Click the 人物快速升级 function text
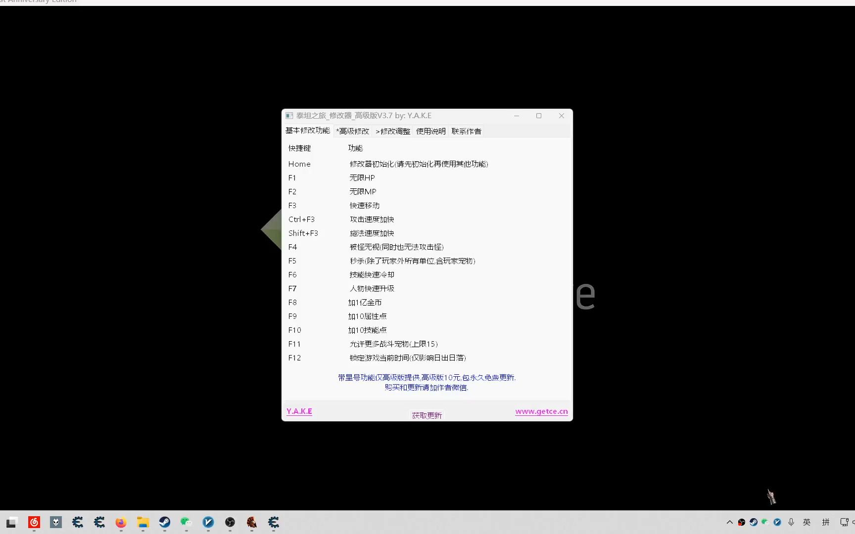The height and width of the screenshot is (534, 855). (x=372, y=289)
